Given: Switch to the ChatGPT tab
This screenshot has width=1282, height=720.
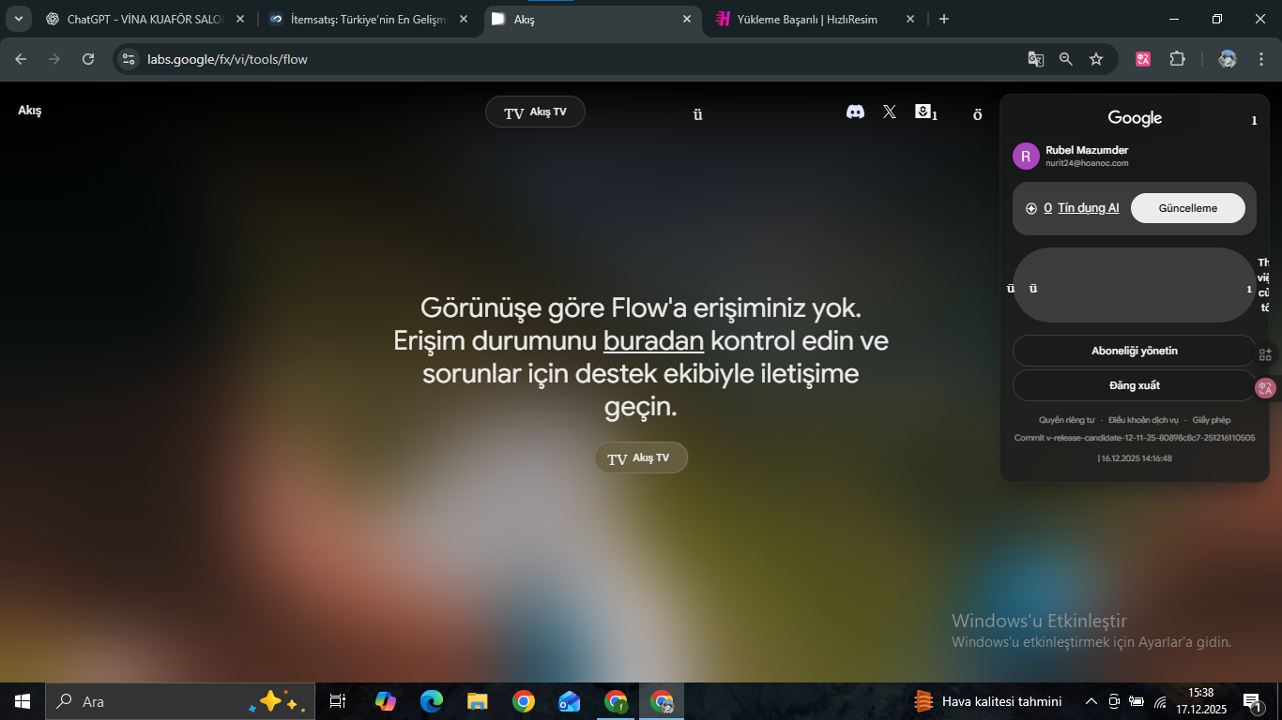Looking at the screenshot, I should [145, 19].
